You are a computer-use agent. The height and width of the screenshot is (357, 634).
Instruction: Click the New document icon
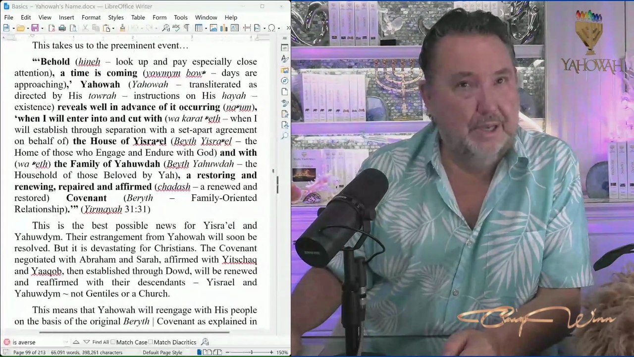[6, 28]
